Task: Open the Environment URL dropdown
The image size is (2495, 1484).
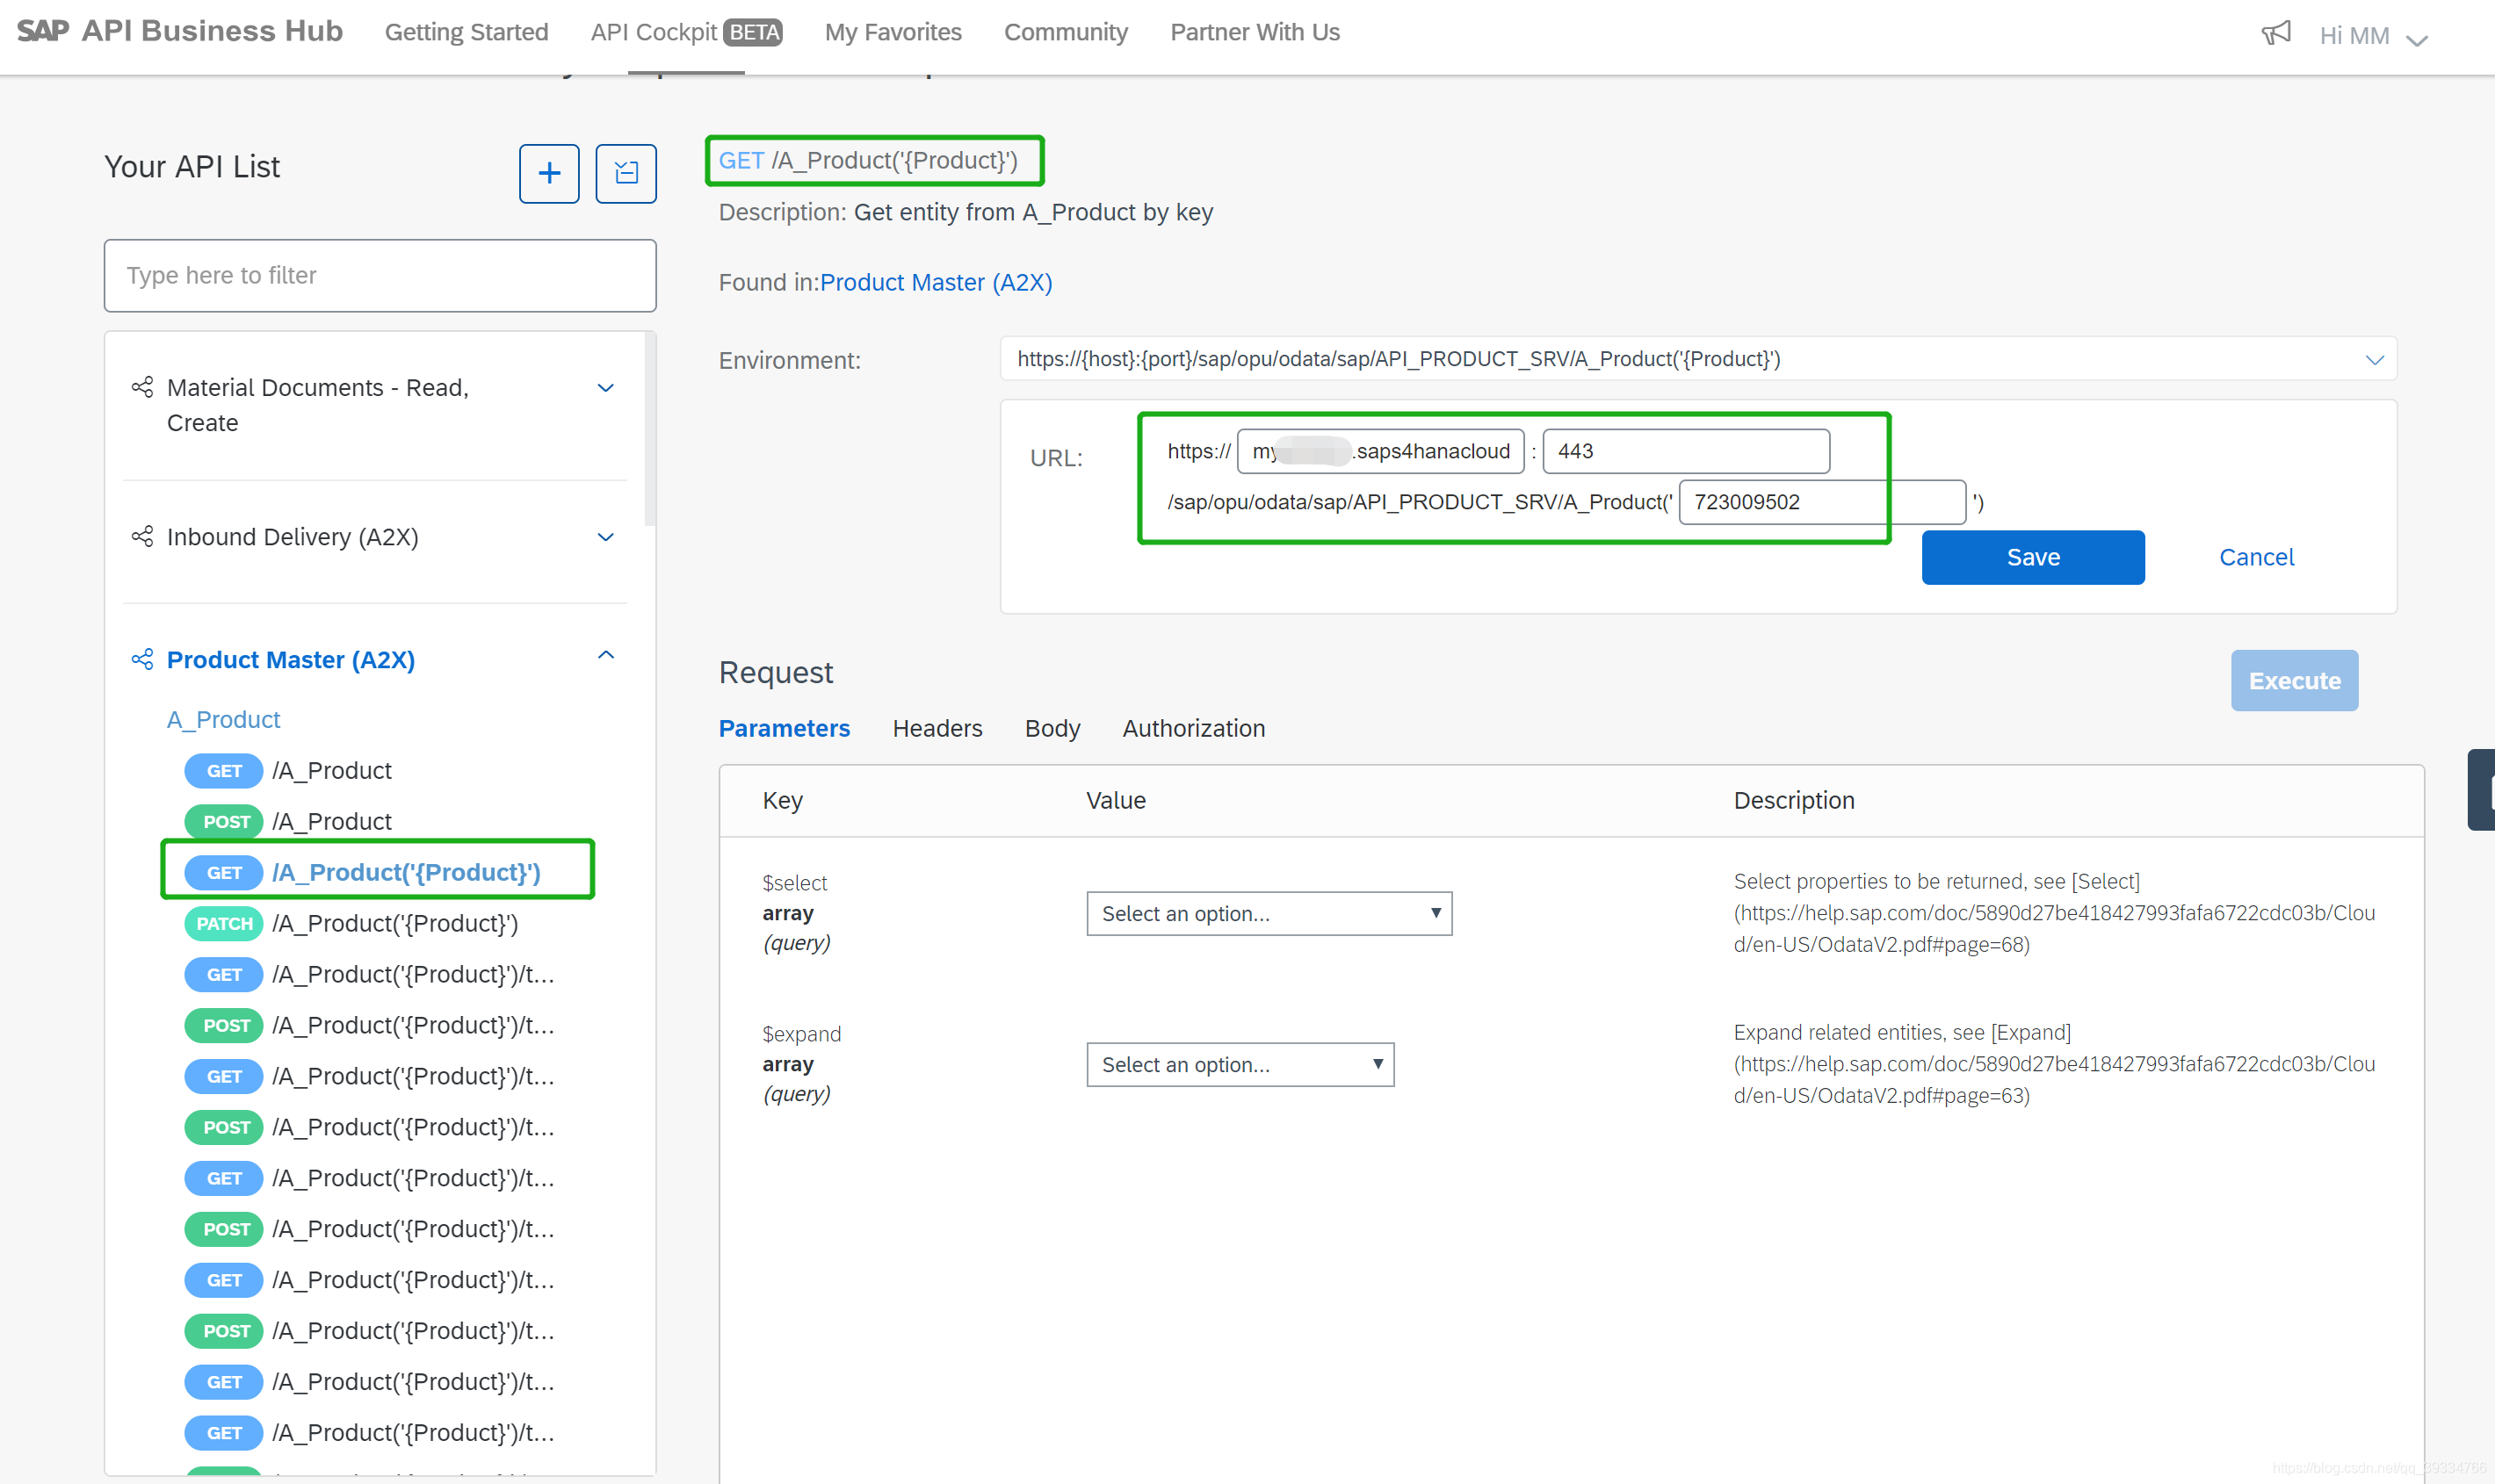Action: pos(2374,360)
